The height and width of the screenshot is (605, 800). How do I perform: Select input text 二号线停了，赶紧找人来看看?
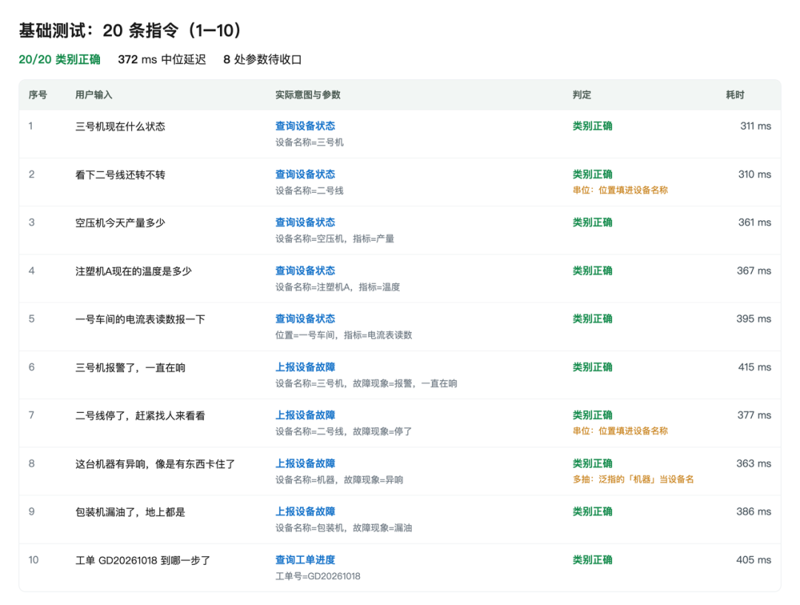click(140, 416)
